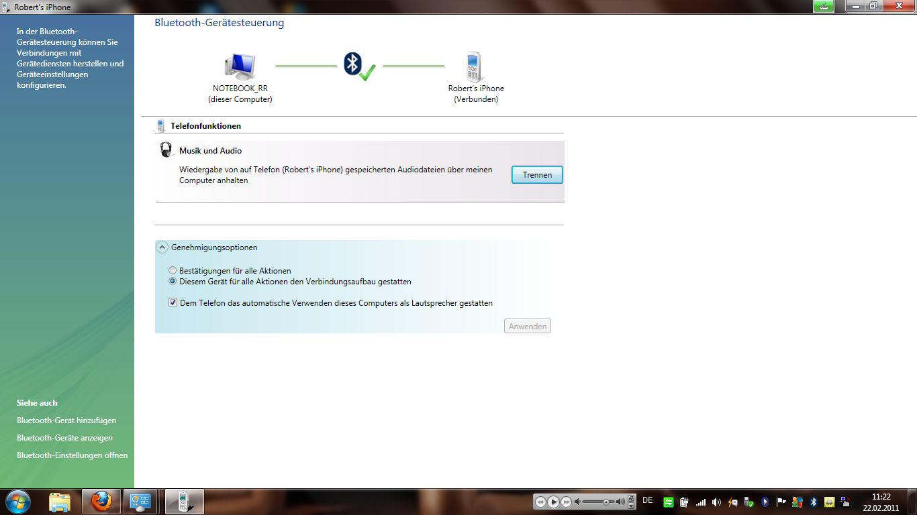Select 'Bestätigungen für alle Aktionen' radio button

click(173, 271)
